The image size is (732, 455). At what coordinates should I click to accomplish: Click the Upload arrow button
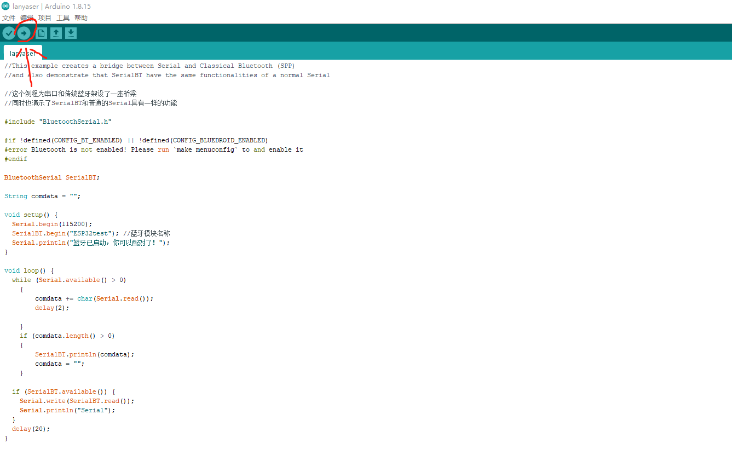24,33
